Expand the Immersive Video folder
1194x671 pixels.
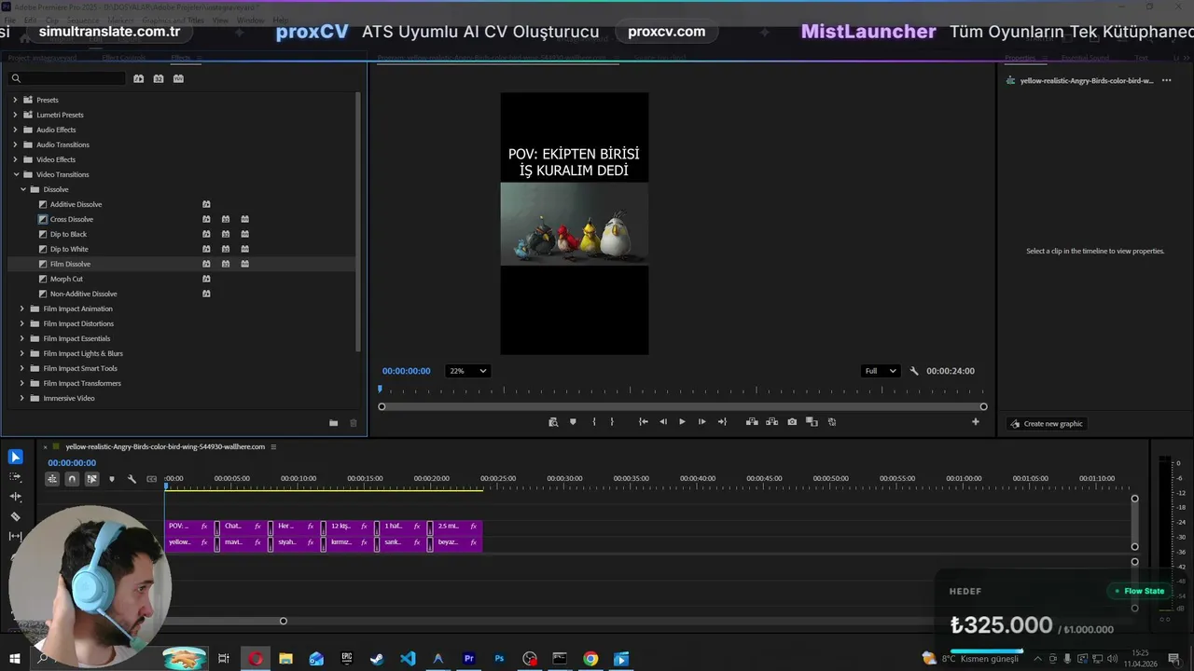coord(22,398)
